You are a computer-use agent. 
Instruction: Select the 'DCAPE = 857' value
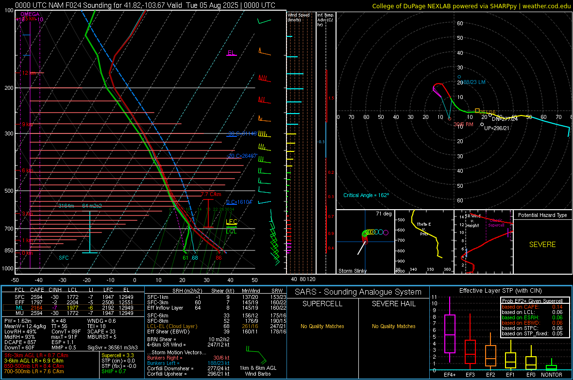point(20,342)
